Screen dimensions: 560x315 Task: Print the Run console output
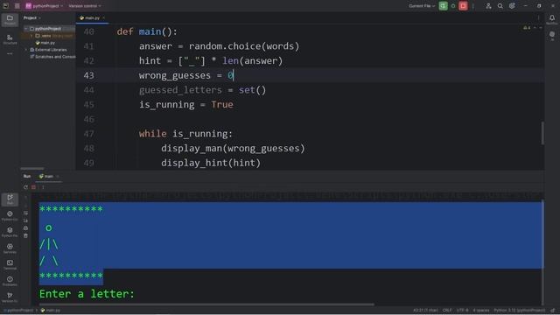(25, 227)
